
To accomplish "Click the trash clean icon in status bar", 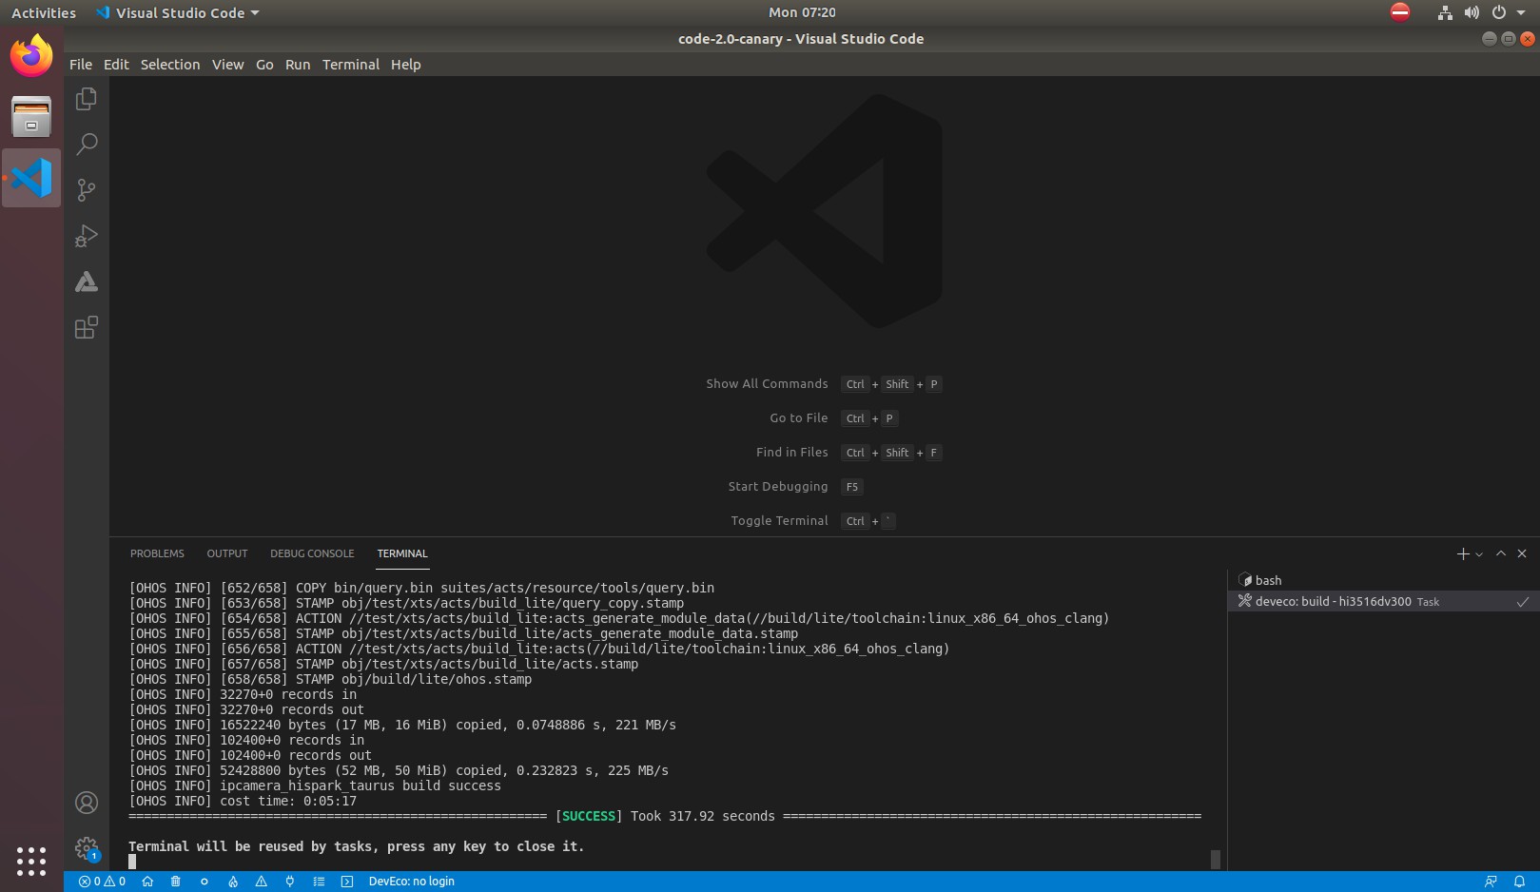I will (176, 882).
